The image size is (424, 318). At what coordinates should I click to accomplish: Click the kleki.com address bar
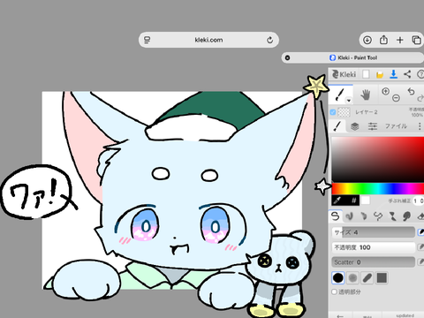click(208, 40)
